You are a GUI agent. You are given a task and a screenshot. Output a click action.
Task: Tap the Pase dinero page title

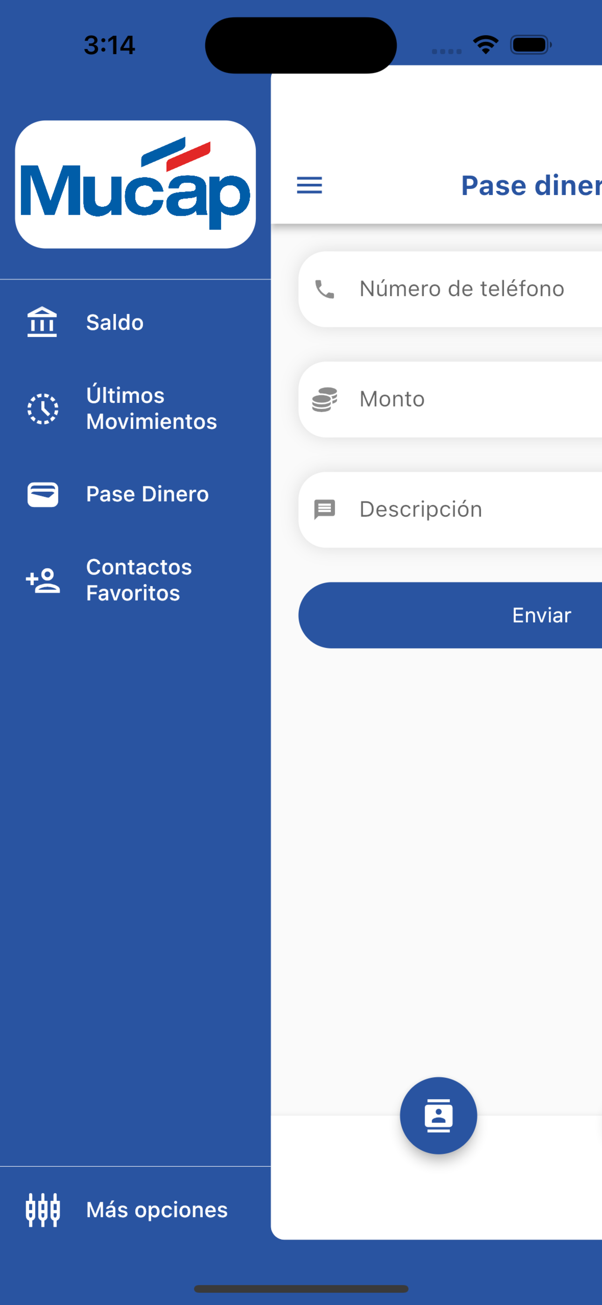coord(531,185)
